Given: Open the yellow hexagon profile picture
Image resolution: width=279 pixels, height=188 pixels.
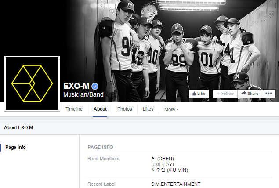Looking at the screenshot, I should 32,83.
